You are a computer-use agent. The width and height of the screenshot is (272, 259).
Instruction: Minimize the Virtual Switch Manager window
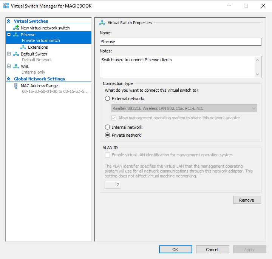[x=229, y=6]
